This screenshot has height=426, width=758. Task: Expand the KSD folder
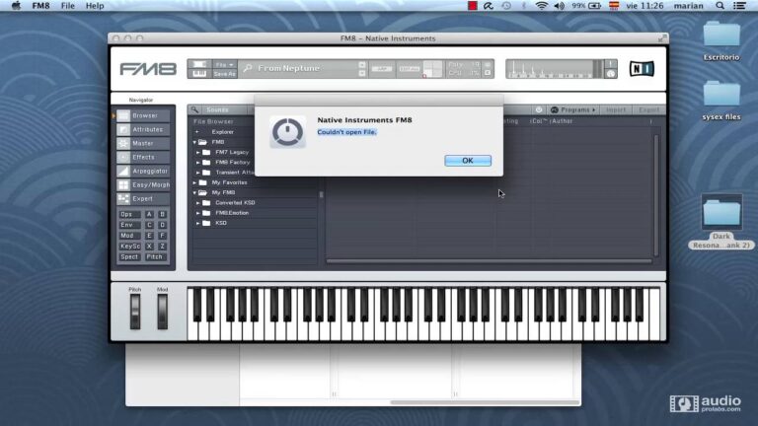click(x=197, y=223)
